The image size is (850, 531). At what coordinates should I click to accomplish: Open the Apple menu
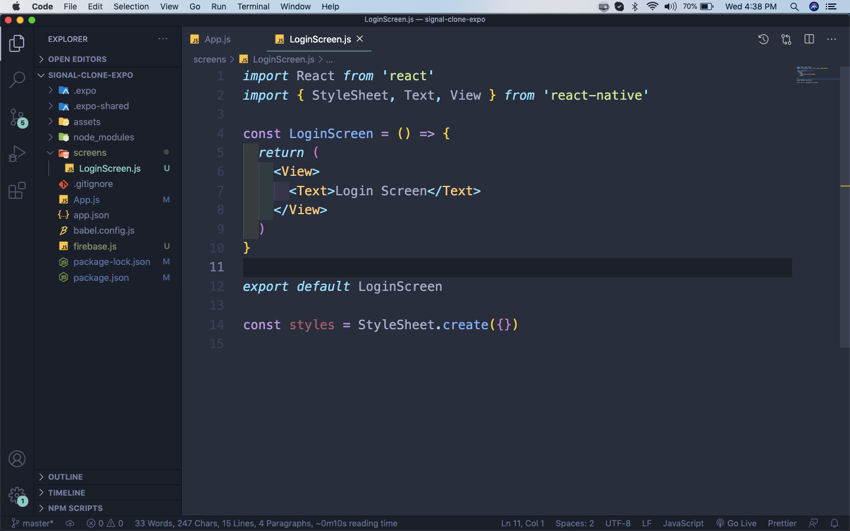(16, 6)
